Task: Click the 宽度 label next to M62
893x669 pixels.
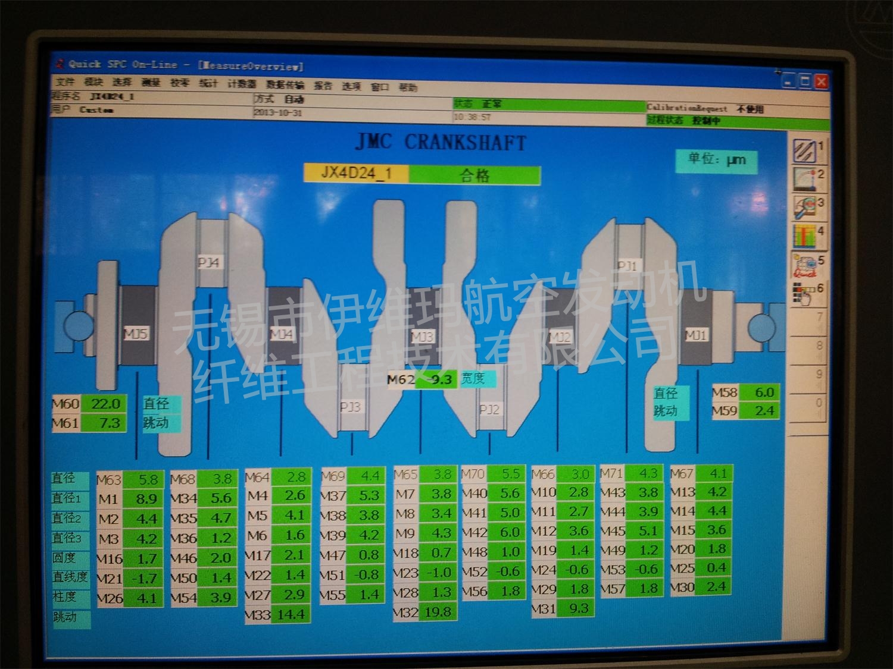Action: point(477,379)
